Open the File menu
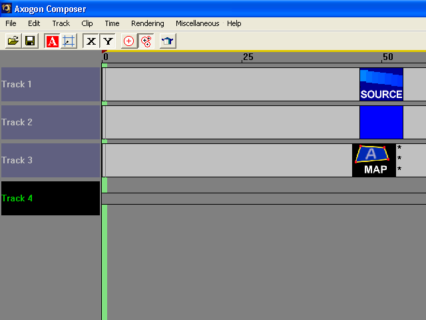The height and width of the screenshot is (320, 426). (x=11, y=23)
